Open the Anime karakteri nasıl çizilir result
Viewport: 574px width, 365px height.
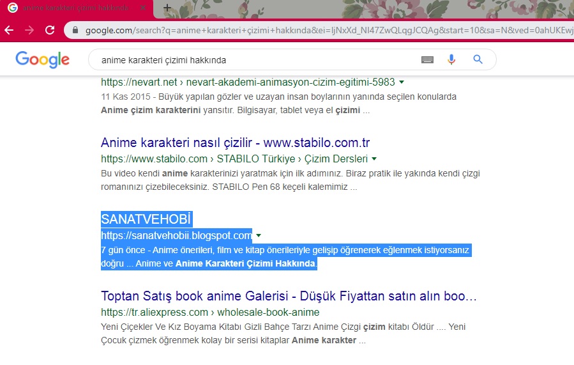tap(236, 143)
